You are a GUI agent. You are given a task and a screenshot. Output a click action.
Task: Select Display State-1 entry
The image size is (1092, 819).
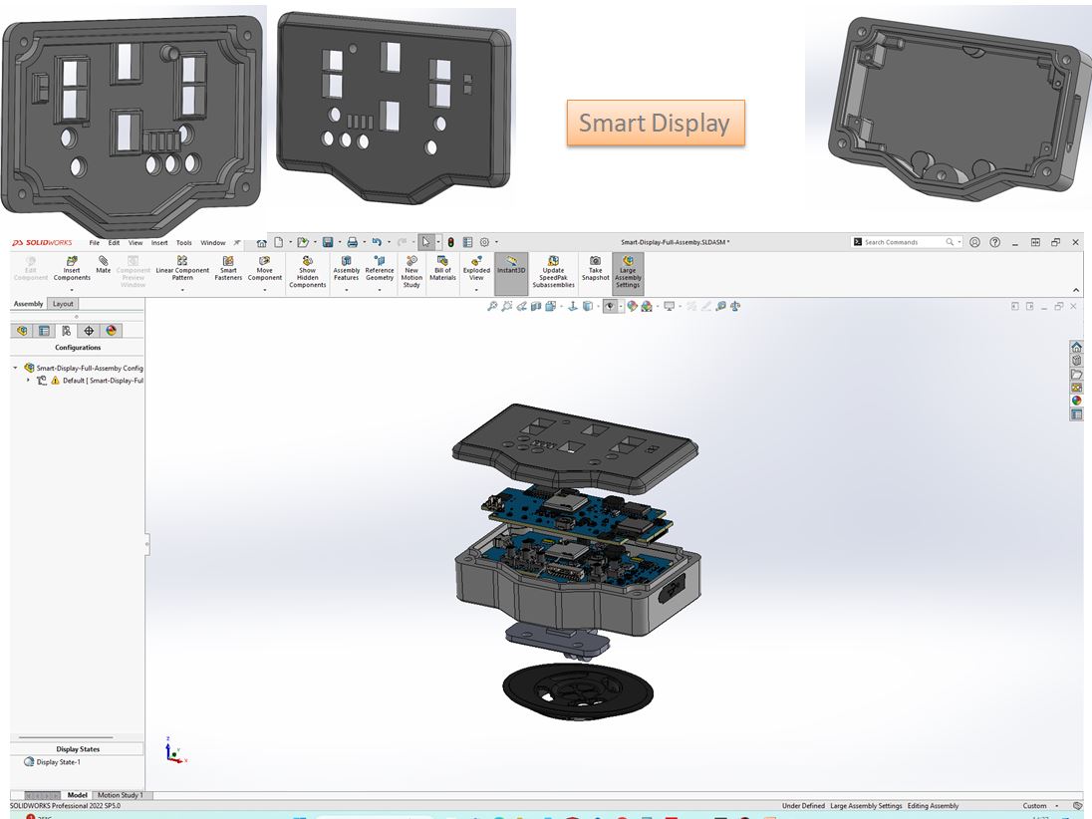[x=58, y=762]
